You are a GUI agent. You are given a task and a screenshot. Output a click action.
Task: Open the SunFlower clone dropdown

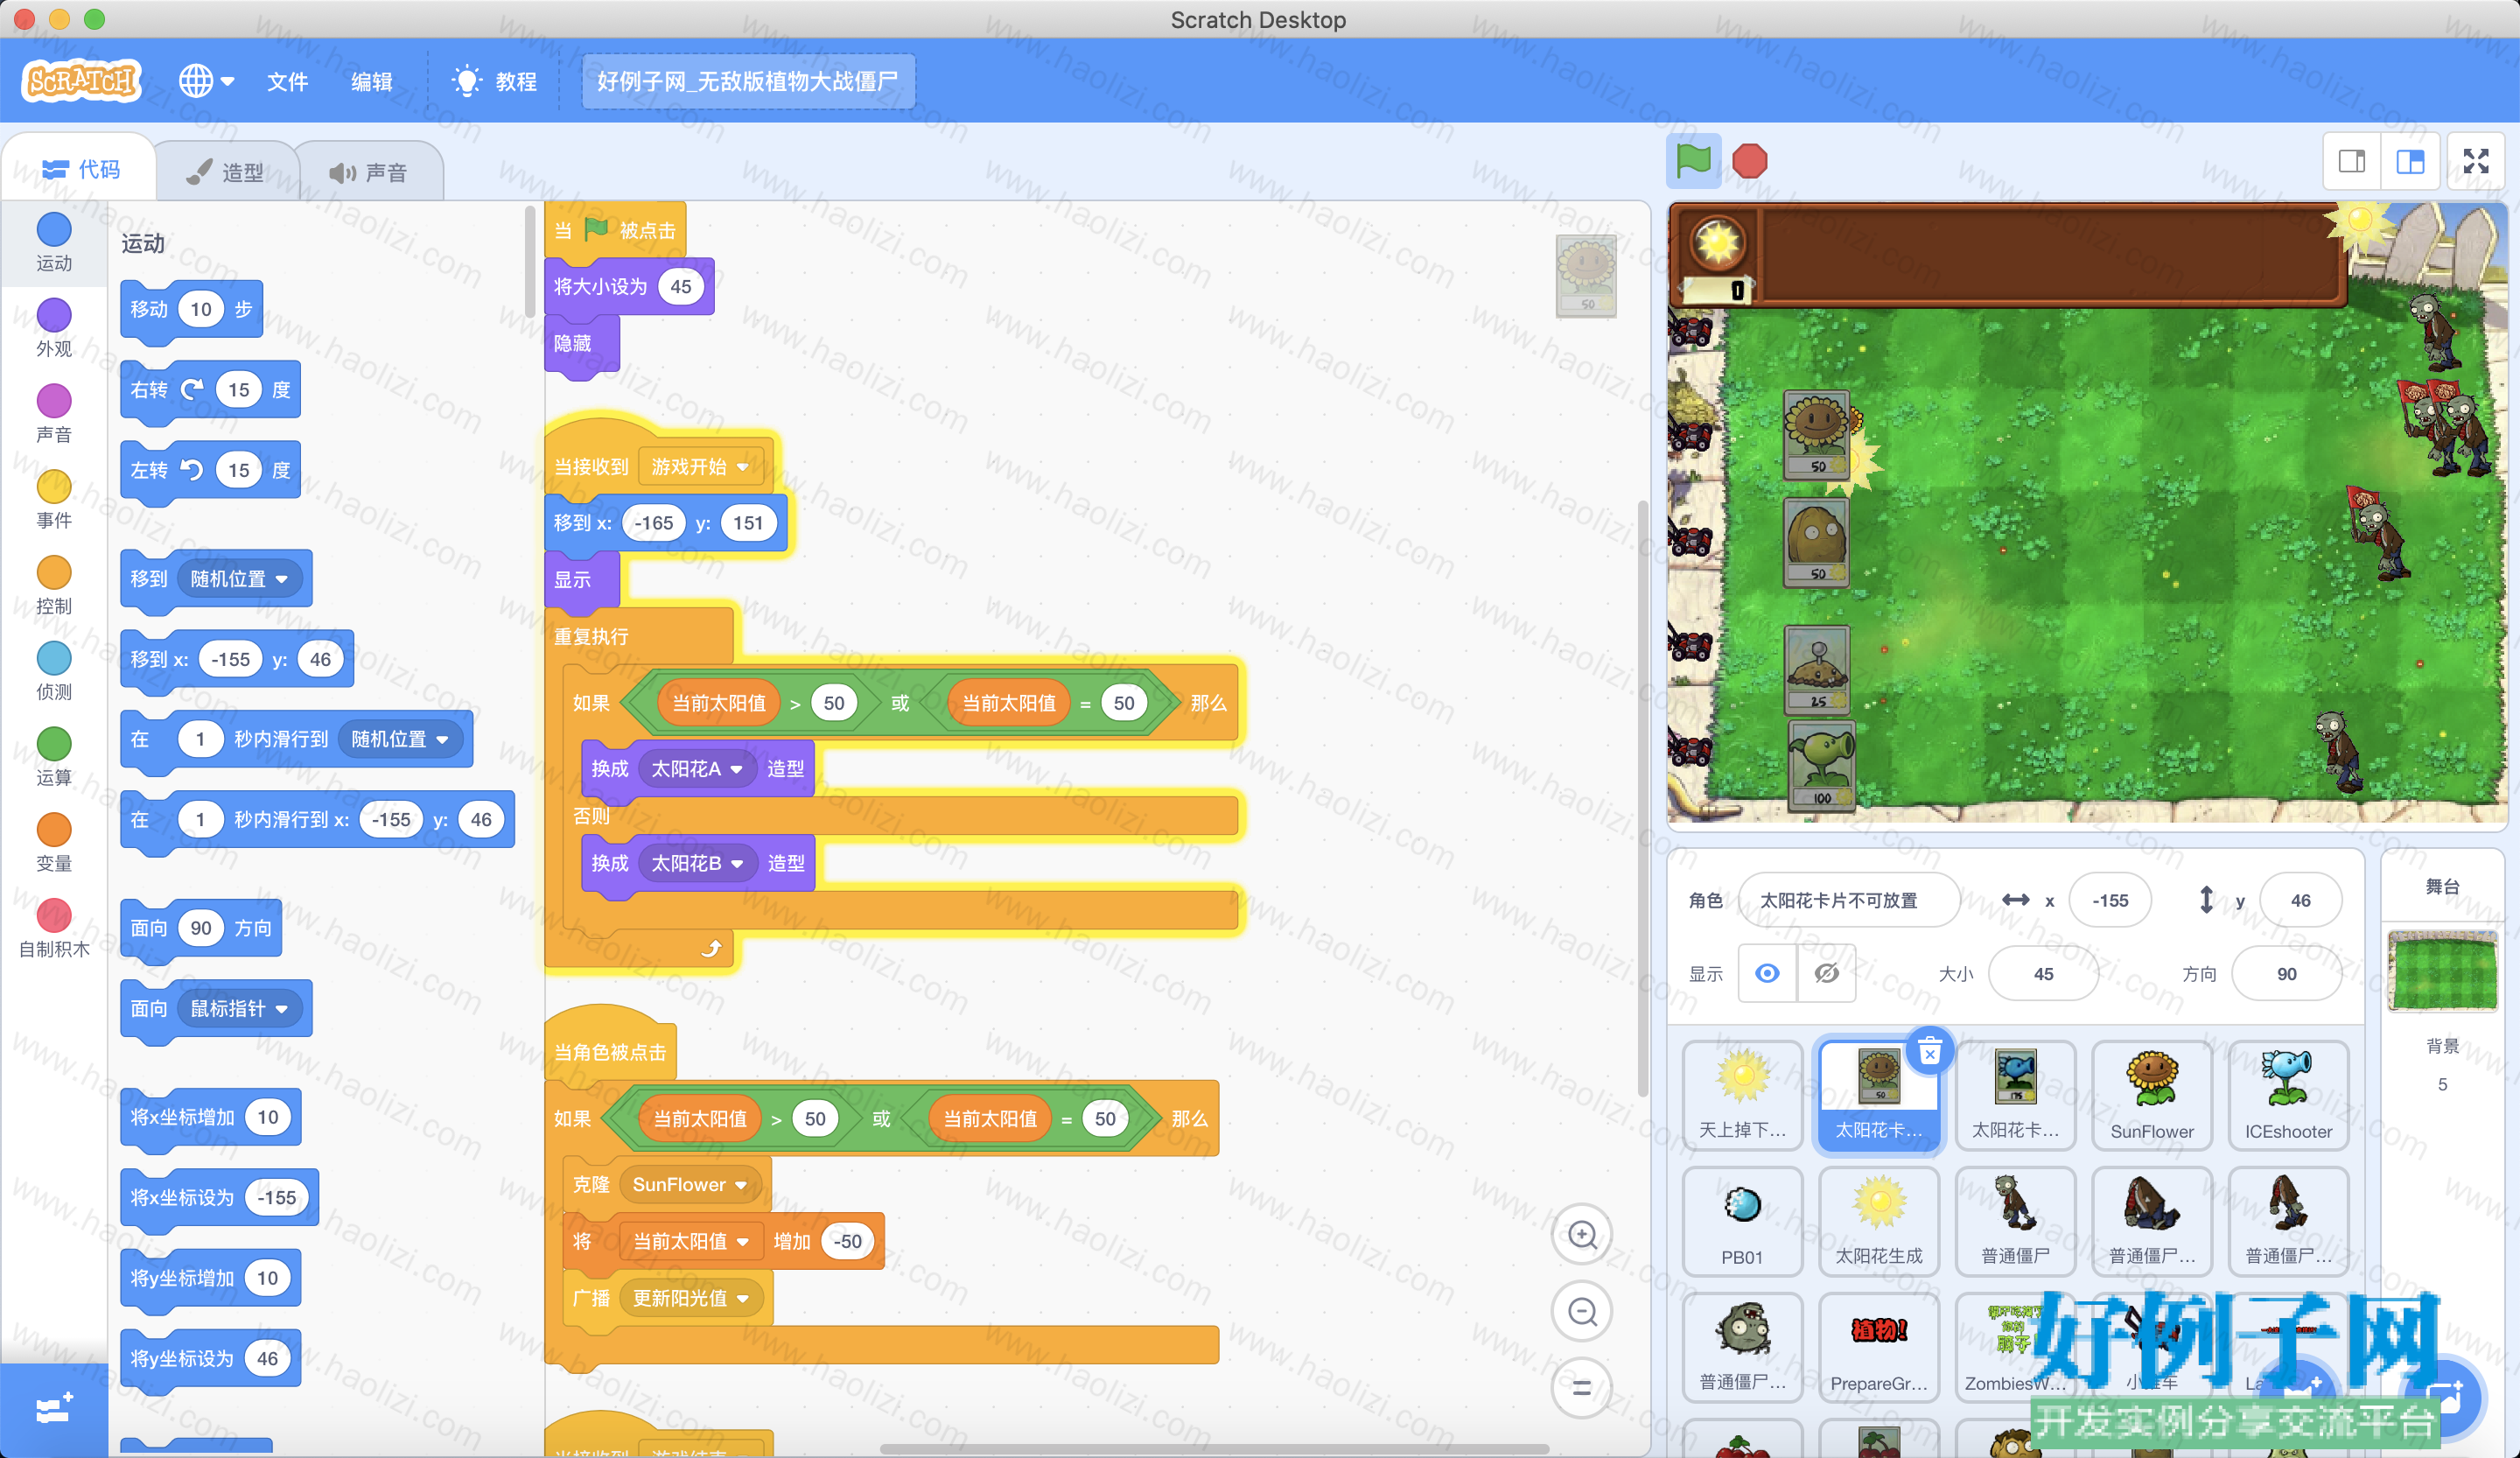coord(690,1185)
